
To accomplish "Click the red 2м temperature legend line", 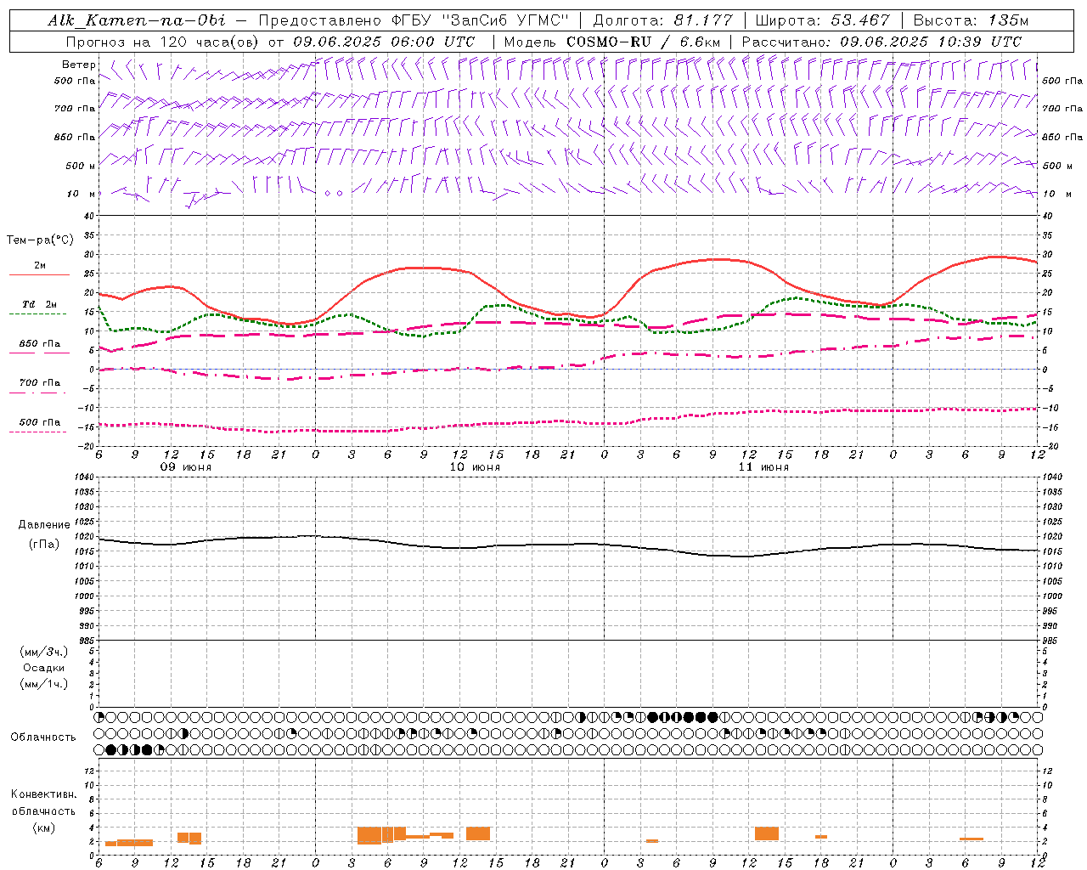I will click(x=39, y=274).
